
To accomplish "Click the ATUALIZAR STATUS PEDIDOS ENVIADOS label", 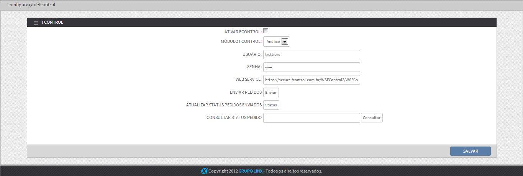I will tap(224, 105).
